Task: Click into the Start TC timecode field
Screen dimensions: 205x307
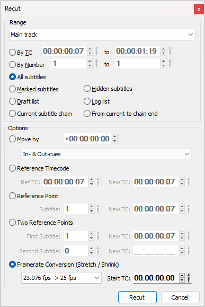Action: [x=156, y=278]
